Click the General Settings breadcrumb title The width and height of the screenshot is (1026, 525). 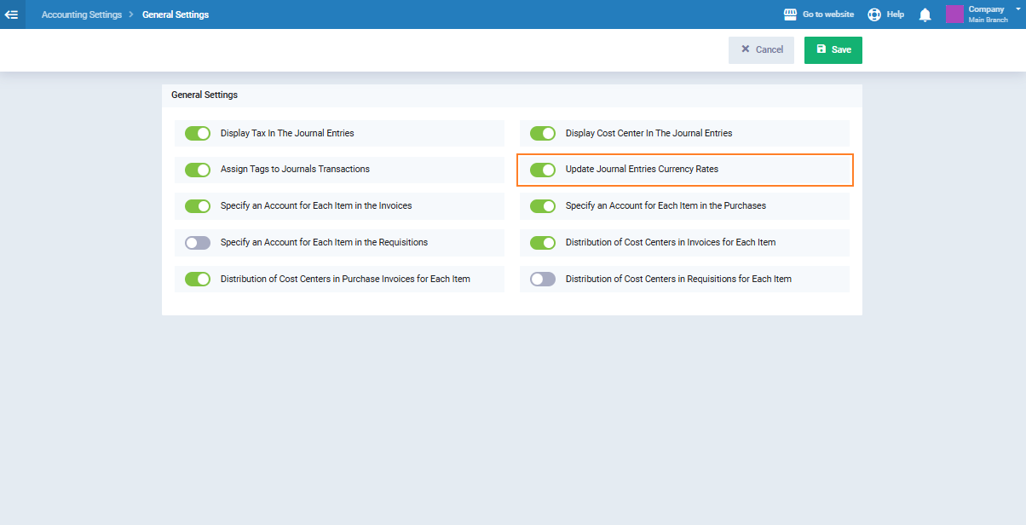[176, 14]
